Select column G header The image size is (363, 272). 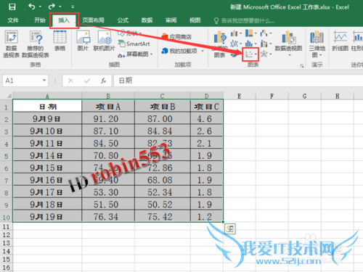(x=304, y=96)
